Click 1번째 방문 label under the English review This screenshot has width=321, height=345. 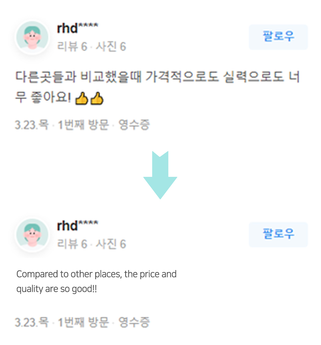pos(83,323)
